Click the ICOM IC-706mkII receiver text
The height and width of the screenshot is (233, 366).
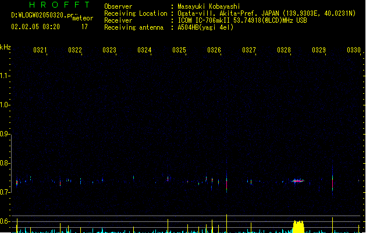click(242, 20)
